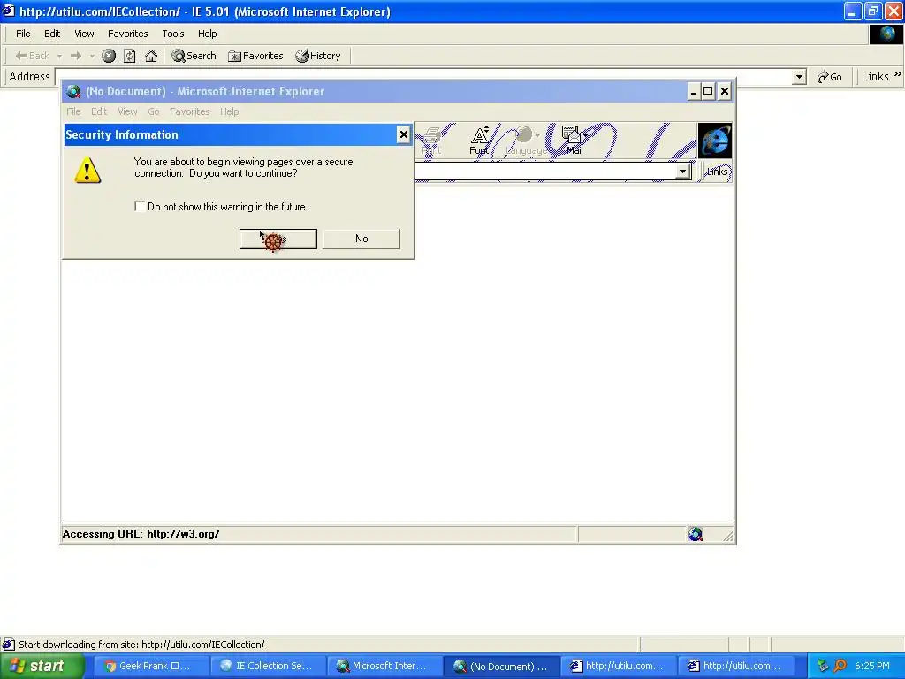905x679 pixels.
Task: Switch to first http://utilu.com taskbar item
Action: point(618,666)
